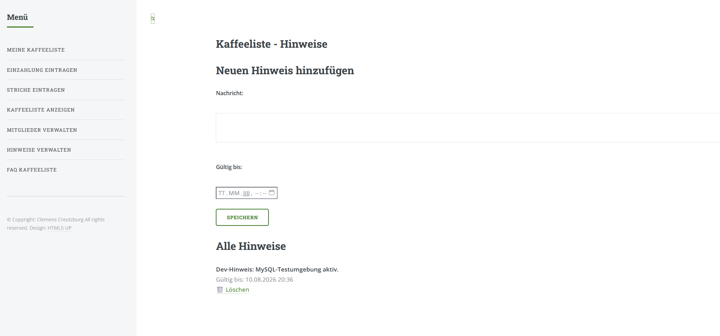Open the calendar picker icon
This screenshot has height=336, width=720.
pyautogui.click(x=272, y=193)
